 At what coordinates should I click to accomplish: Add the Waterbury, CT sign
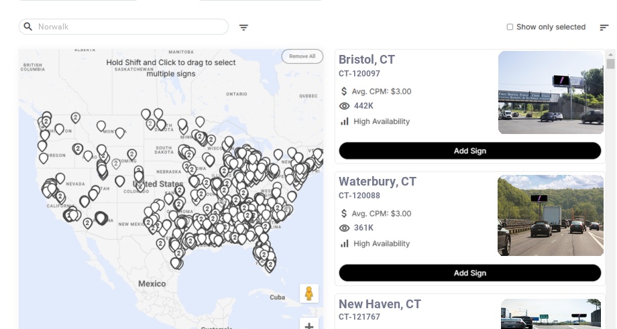click(469, 273)
